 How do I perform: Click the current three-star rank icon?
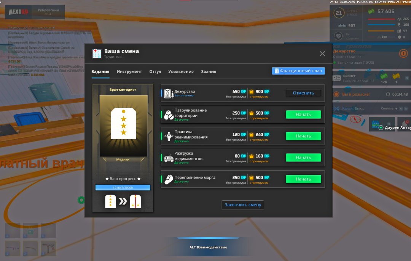pyautogui.click(x=110, y=201)
